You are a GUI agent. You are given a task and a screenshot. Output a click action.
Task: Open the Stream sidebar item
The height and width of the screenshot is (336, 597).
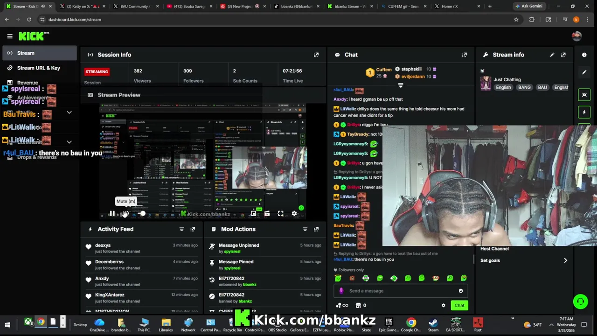[x=39, y=53]
